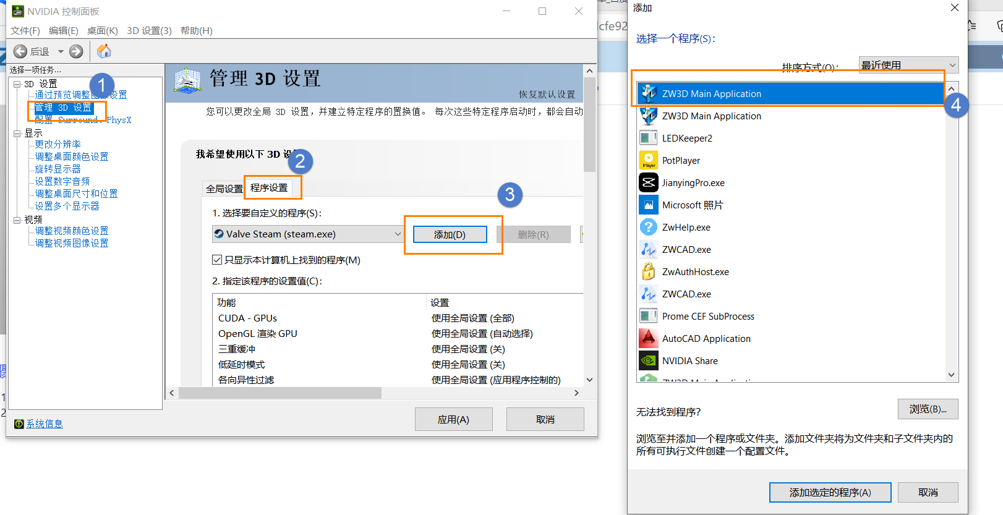
Task: Click the program list scroll-down arrow
Action: point(951,375)
